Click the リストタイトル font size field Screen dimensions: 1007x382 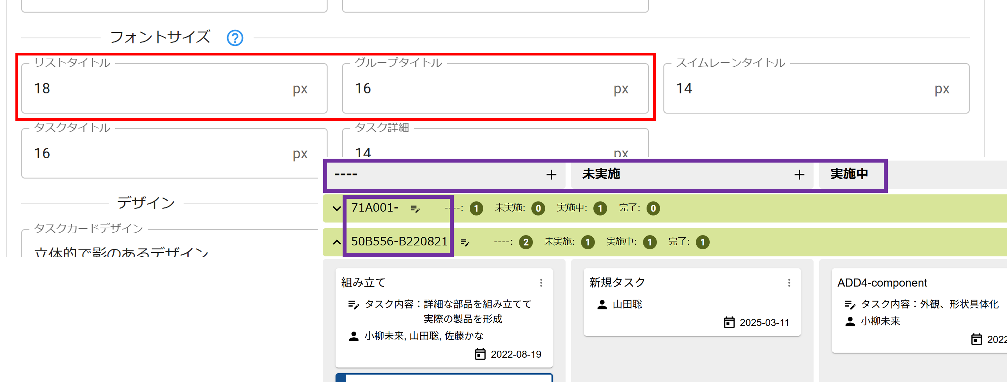click(x=156, y=89)
